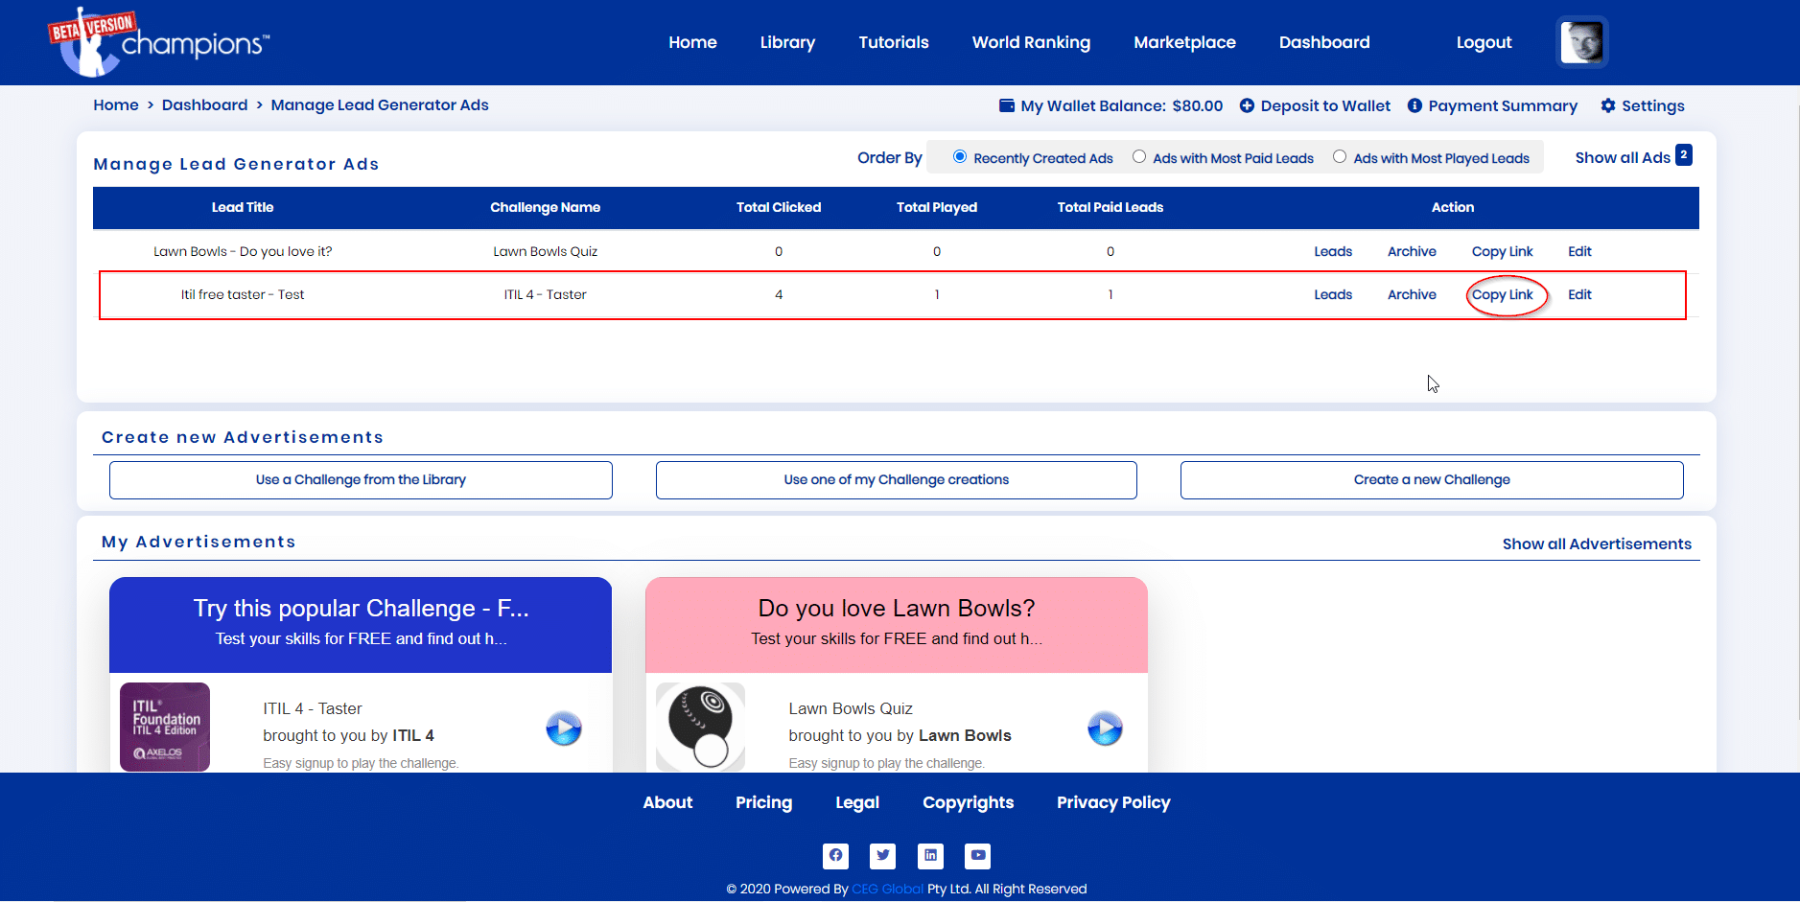Open Settings with gear icon
Image resolution: width=1800 pixels, height=902 pixels.
[1643, 105]
